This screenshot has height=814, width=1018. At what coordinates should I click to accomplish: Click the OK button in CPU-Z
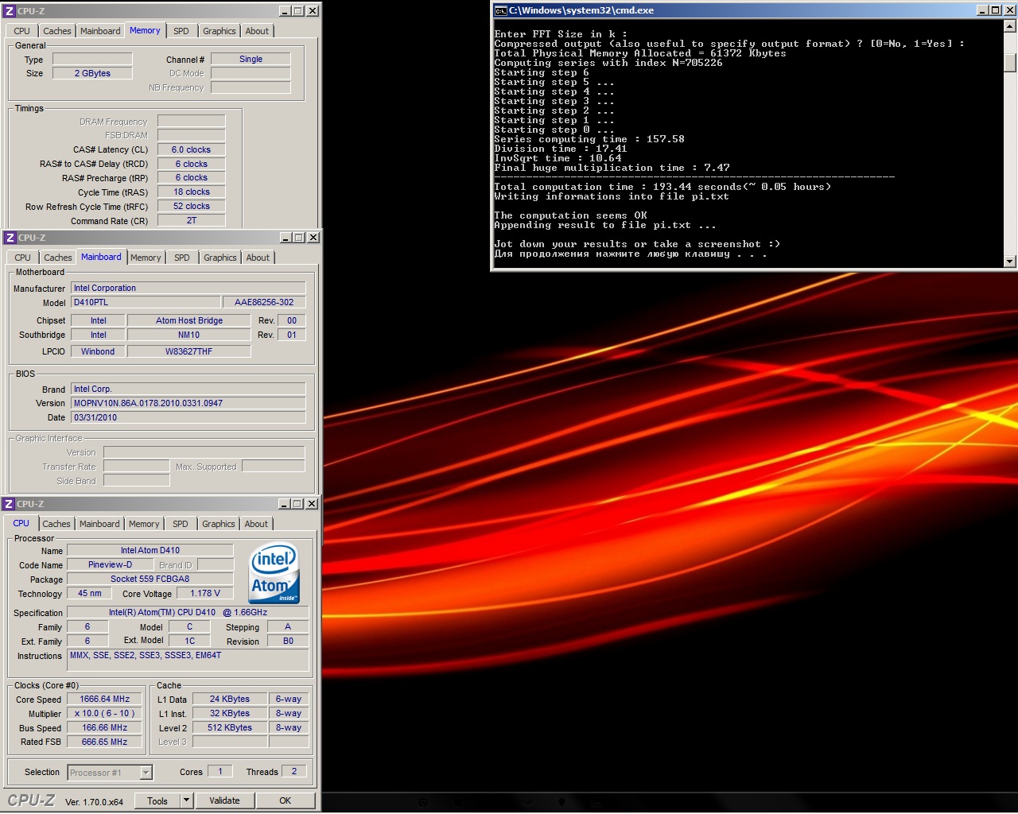point(285,800)
